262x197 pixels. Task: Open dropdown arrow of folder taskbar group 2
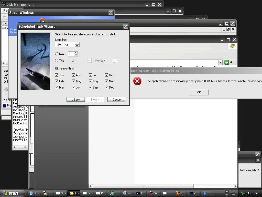click(x=79, y=193)
